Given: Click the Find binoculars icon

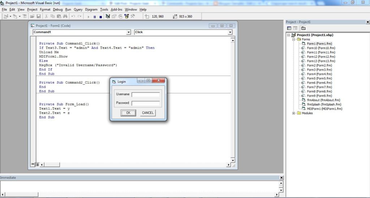Looking at the screenshot, I should [65, 17].
